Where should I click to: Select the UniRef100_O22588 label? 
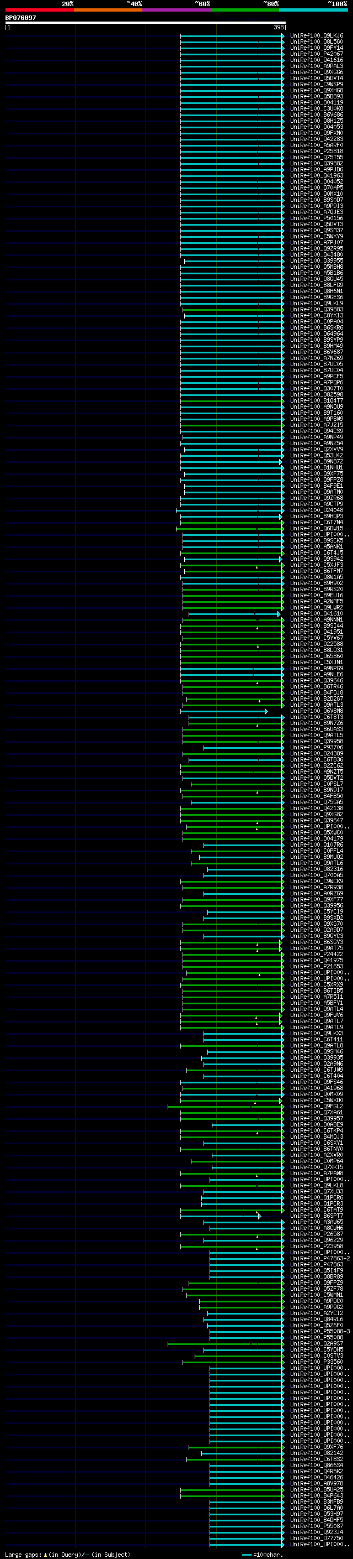[316, 643]
